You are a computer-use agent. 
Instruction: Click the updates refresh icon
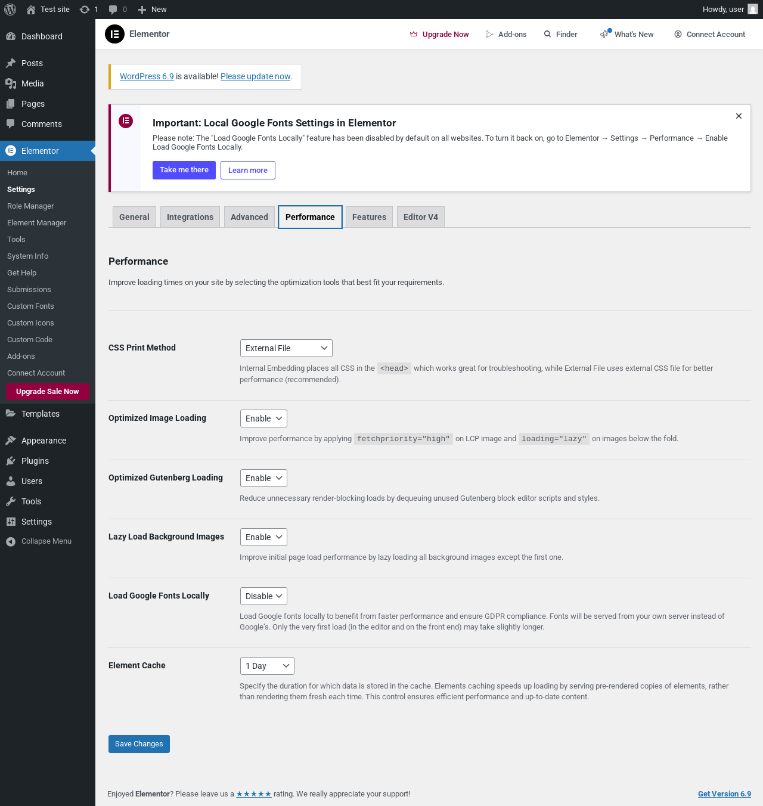point(85,10)
